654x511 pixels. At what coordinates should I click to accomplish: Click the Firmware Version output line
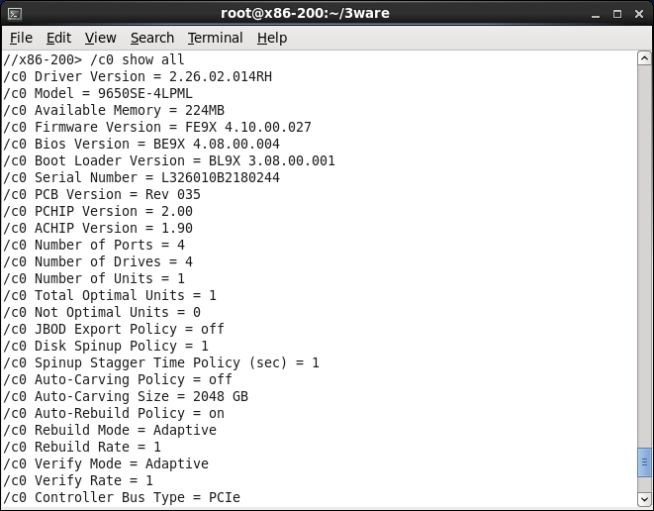(157, 127)
